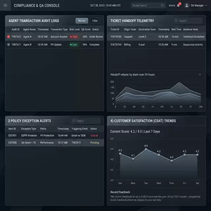211x211 pixels.
Task: Open ticket TCKT8764
Action: pyautogui.click(x=156, y=45)
